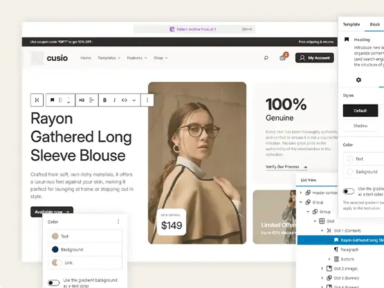Open the shopping cart icon with badge
Screen dimensions: 384x288
pos(284,57)
